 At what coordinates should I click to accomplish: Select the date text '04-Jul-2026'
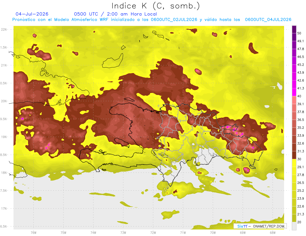pos(32,14)
